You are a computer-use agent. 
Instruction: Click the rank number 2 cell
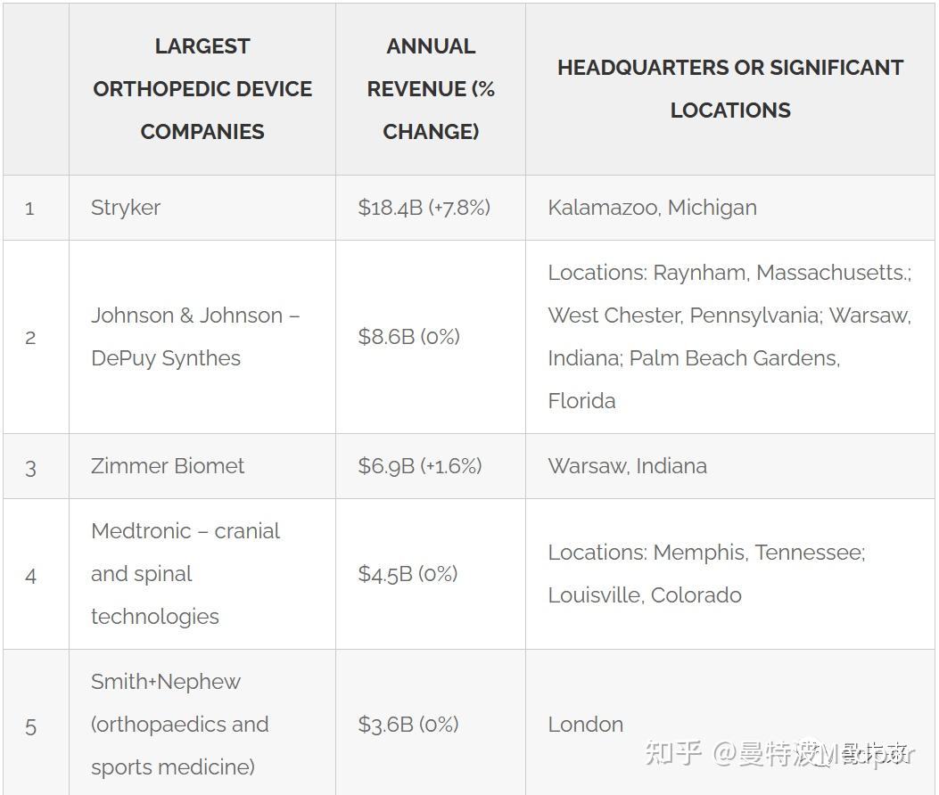click(30, 338)
